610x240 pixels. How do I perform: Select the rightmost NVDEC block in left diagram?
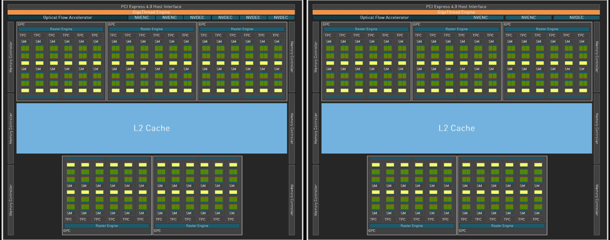(281, 17)
